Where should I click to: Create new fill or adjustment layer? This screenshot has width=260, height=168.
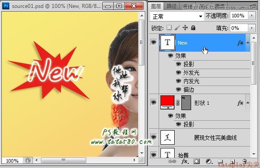click(x=209, y=161)
